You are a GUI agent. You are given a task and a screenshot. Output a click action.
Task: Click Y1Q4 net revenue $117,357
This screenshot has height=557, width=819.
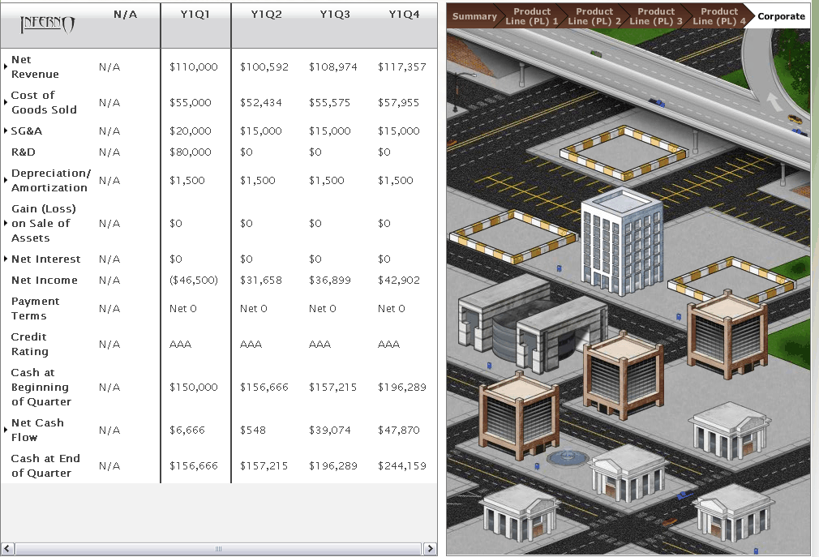point(401,66)
